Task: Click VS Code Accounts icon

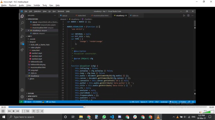Action: click(22, 90)
